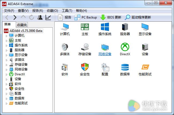
Task: Go back with the left arrow
Action: [x=7, y=17]
